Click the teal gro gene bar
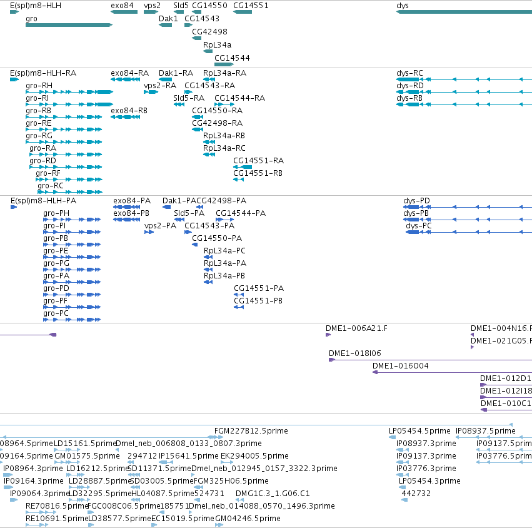Image resolution: width=532 pixels, height=528 pixels. (x=69, y=25)
